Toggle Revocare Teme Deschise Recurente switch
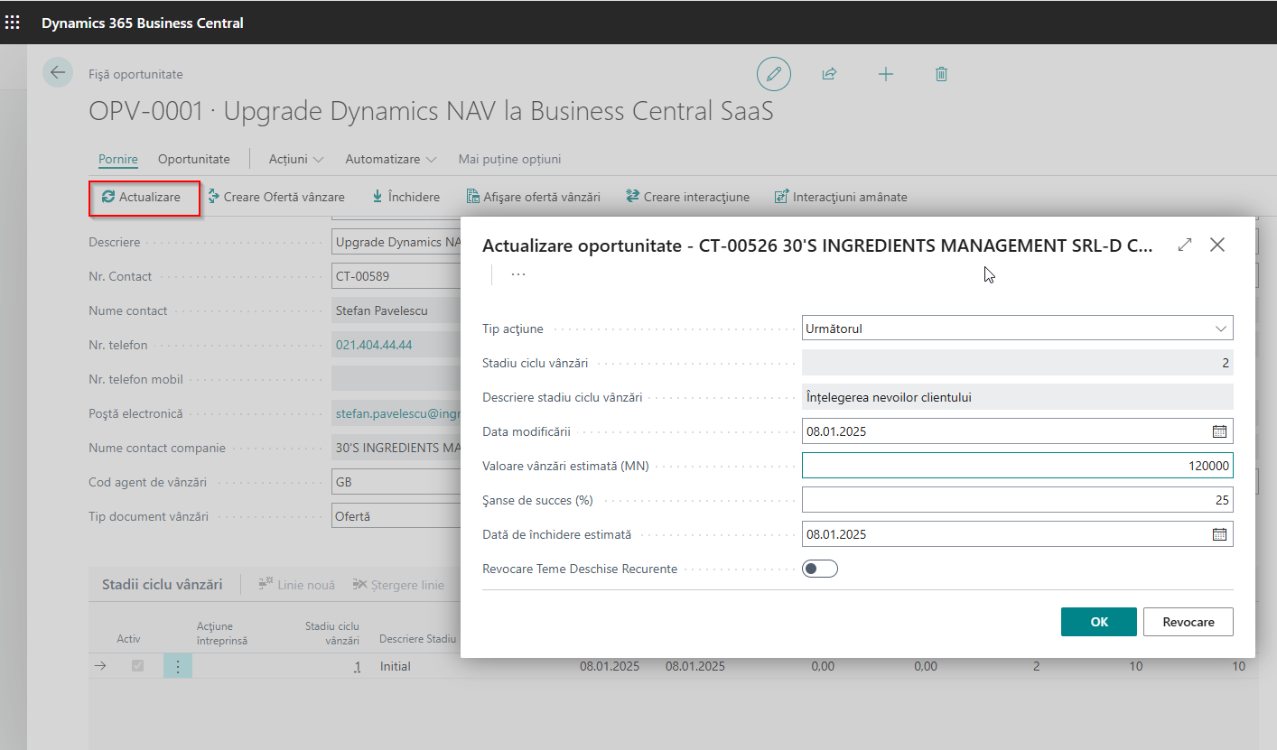This screenshot has width=1277, height=750. point(820,569)
